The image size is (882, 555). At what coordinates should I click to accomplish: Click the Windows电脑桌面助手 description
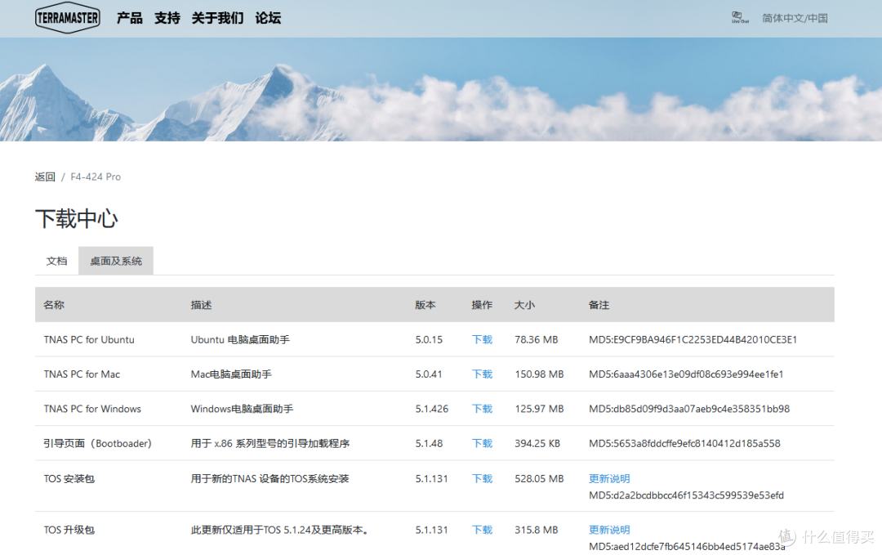[242, 409]
